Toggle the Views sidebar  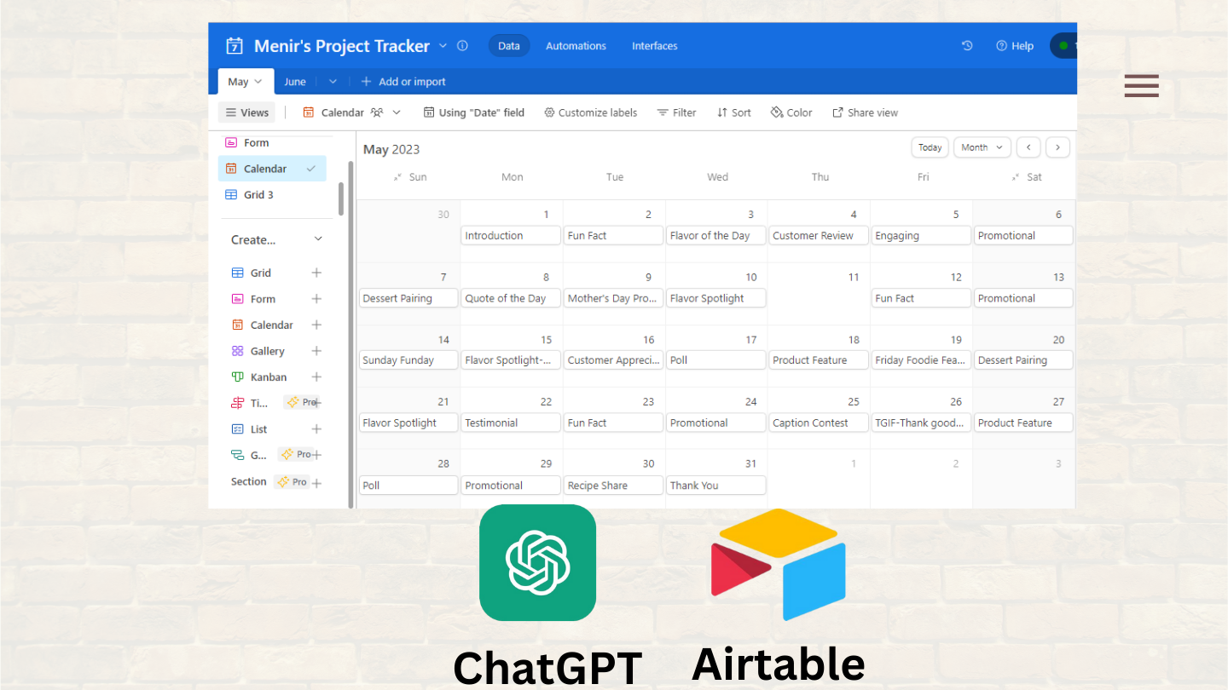point(247,112)
